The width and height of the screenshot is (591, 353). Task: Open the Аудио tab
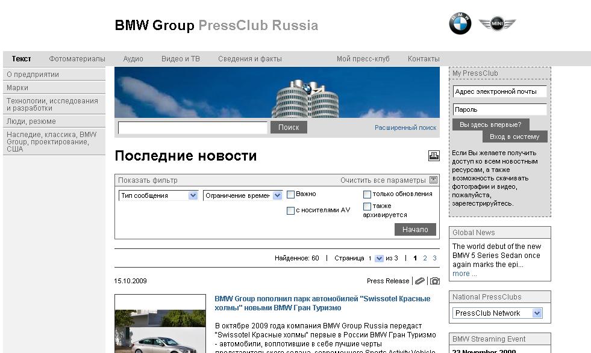pyautogui.click(x=133, y=59)
